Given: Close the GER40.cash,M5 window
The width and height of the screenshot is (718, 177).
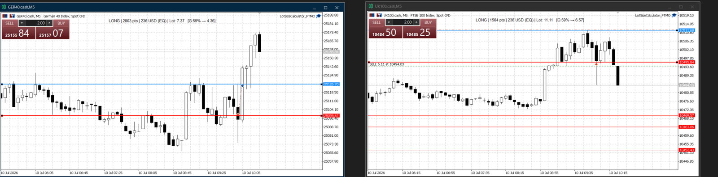Looking at the screenshot, I should [x=337, y=7].
